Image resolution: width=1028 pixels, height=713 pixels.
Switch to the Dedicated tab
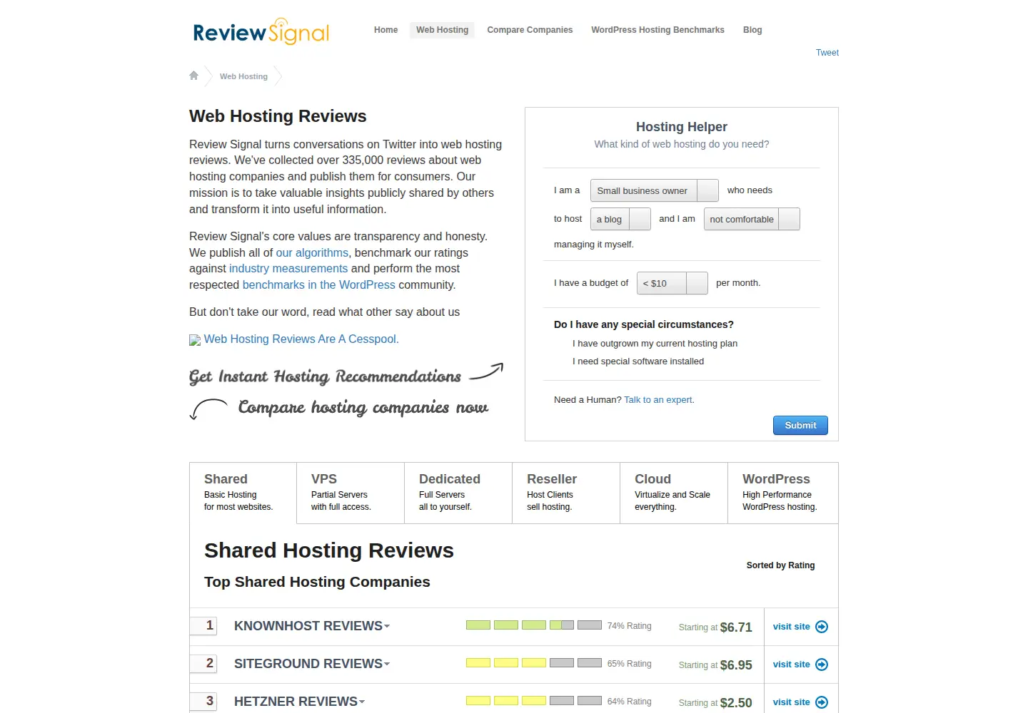pyautogui.click(x=458, y=493)
